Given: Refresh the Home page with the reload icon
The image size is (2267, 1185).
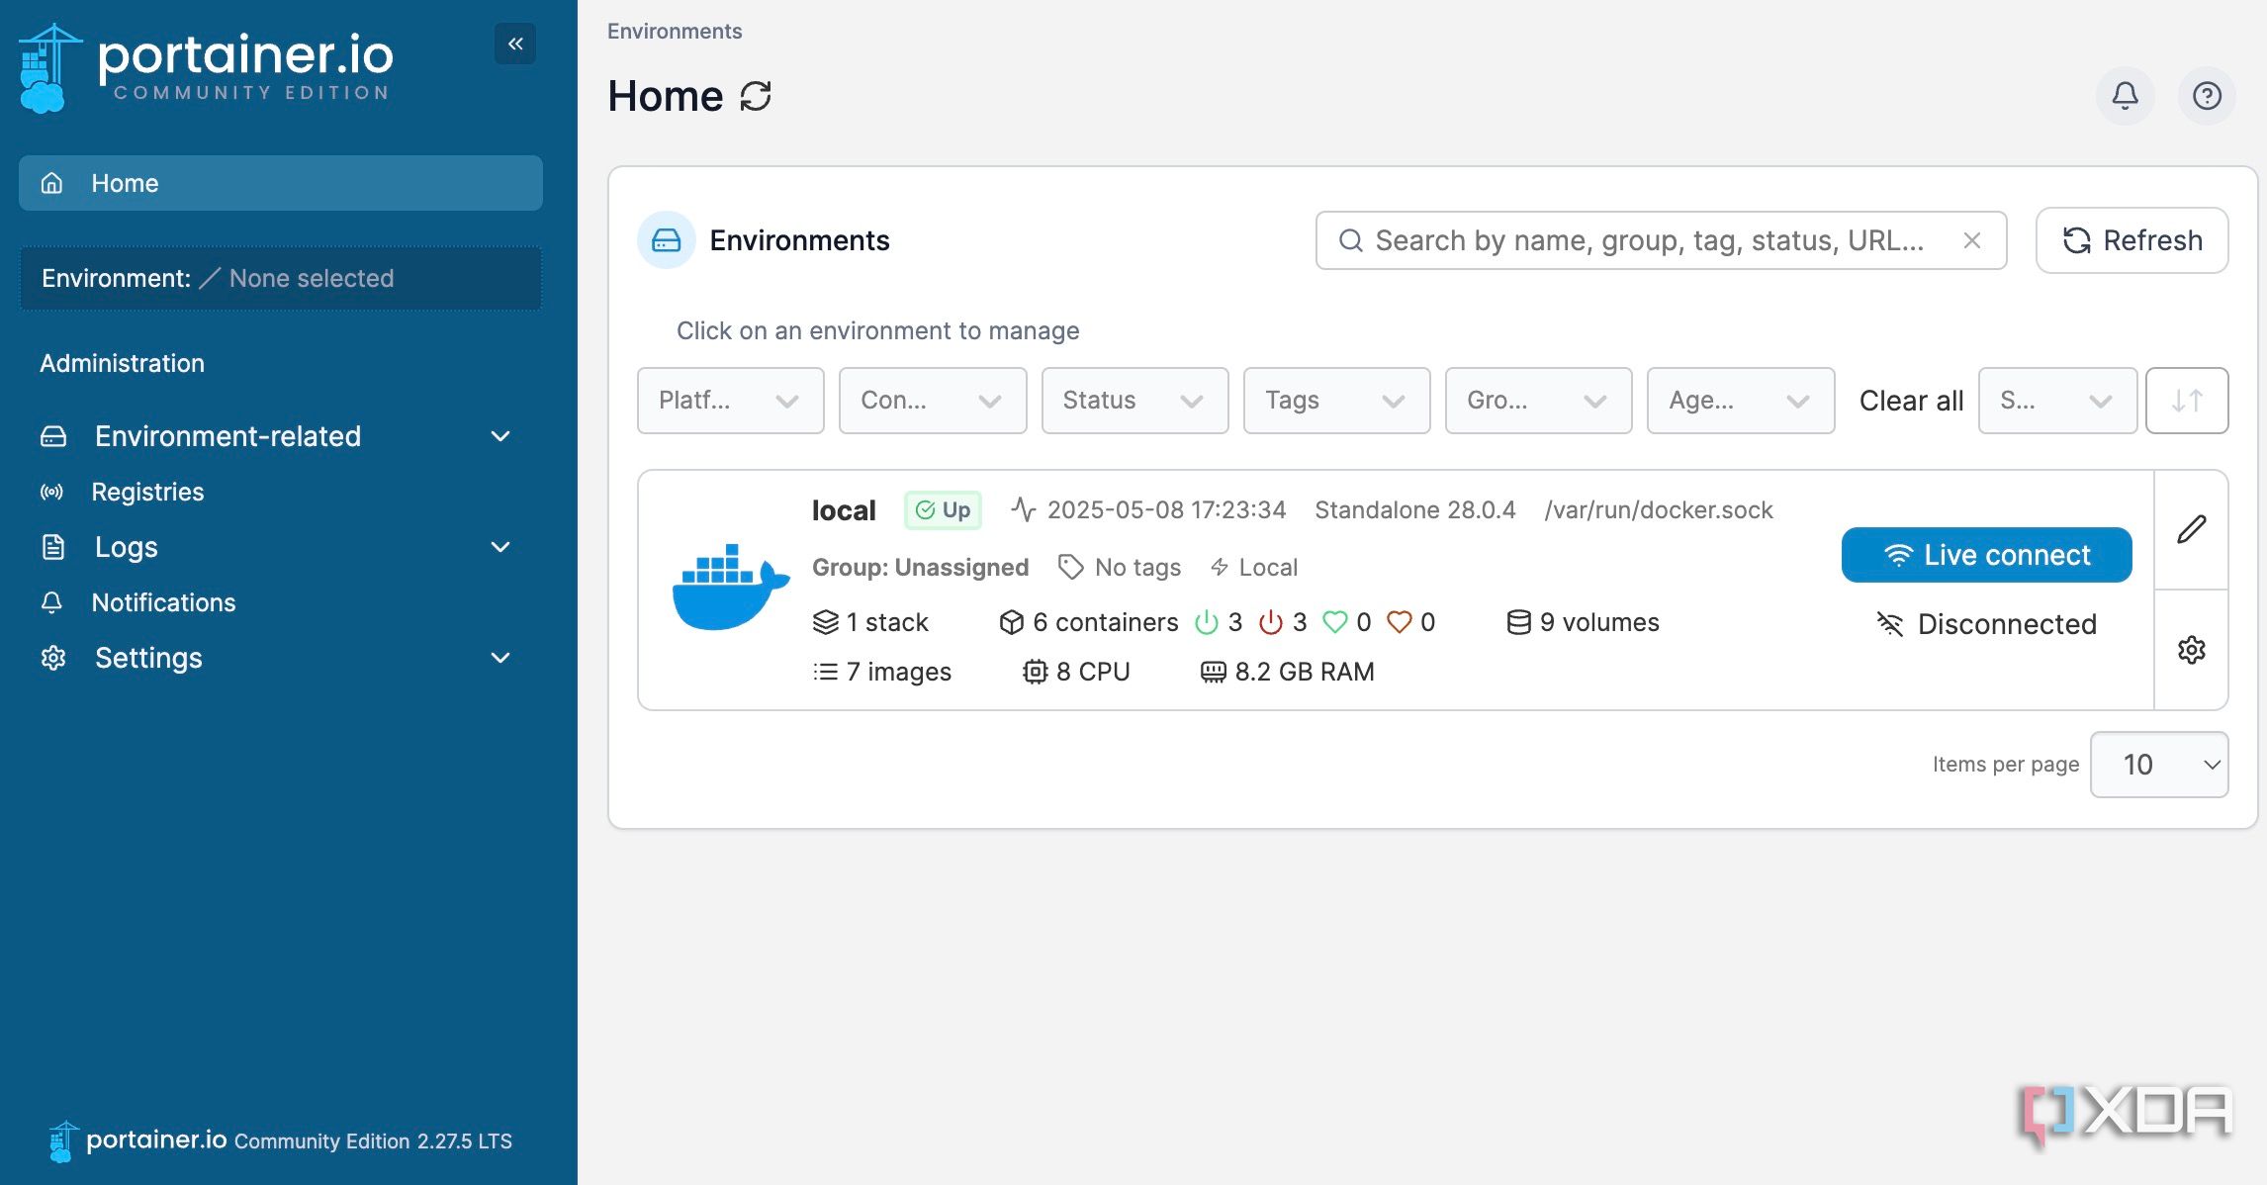Looking at the screenshot, I should point(755,96).
